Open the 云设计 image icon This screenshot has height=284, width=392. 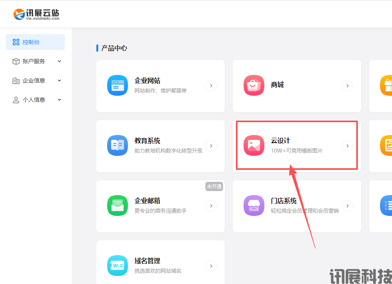tap(254, 145)
